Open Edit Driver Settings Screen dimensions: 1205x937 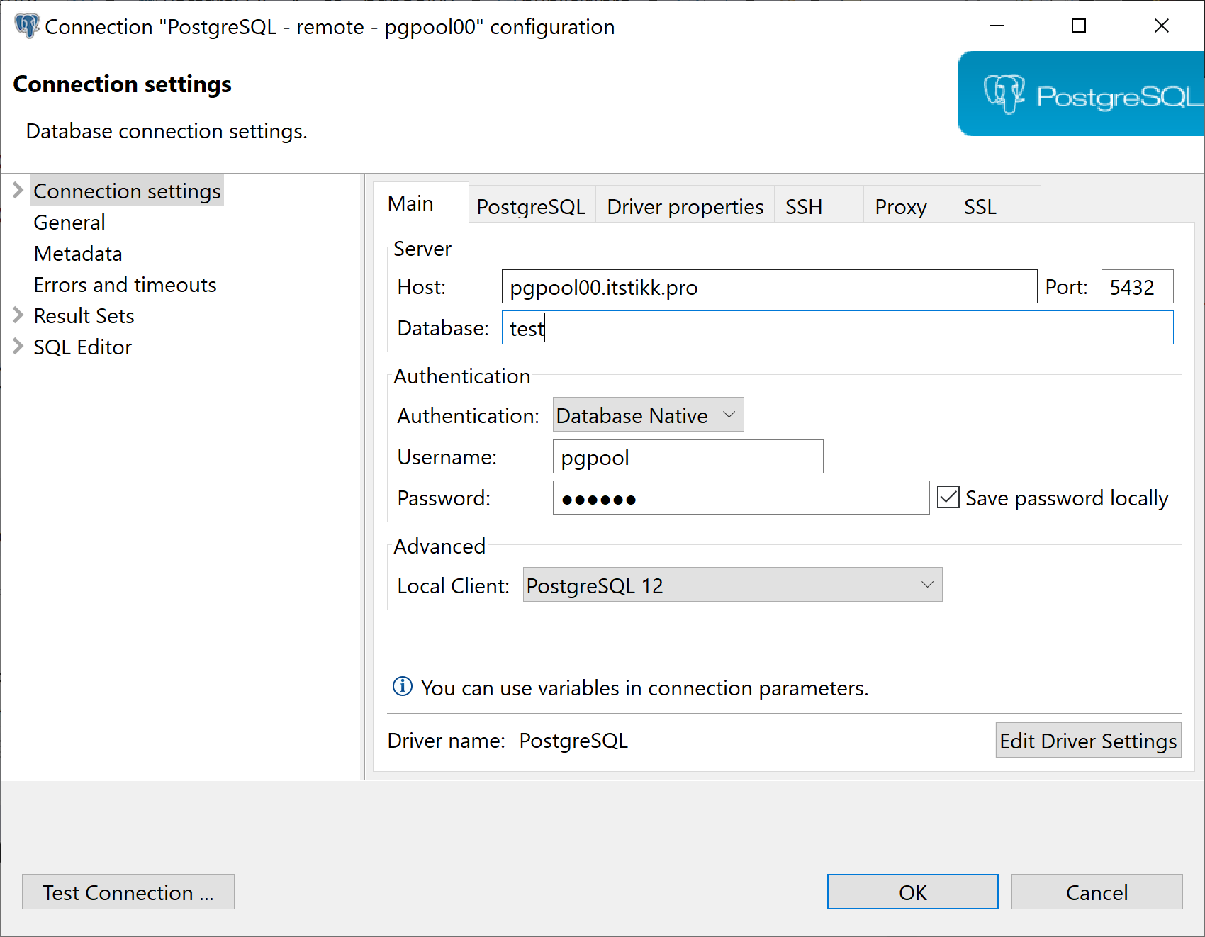click(1087, 740)
